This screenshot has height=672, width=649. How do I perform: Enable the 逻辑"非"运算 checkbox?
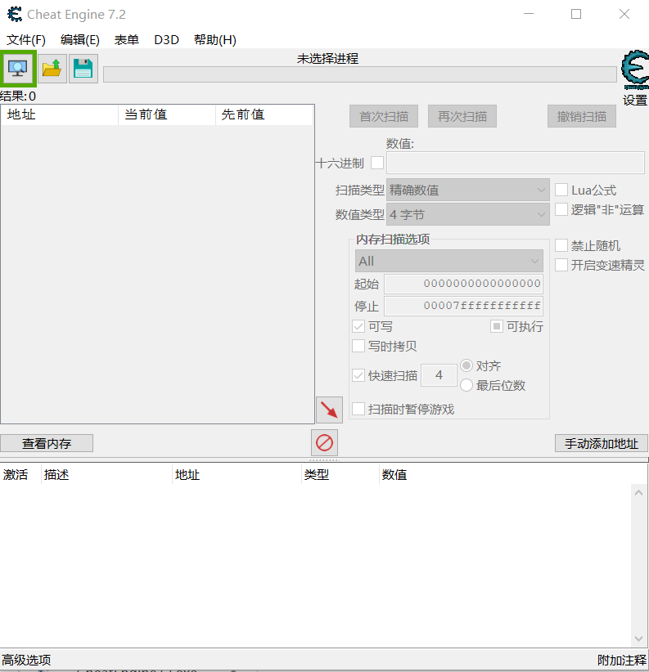(x=561, y=209)
